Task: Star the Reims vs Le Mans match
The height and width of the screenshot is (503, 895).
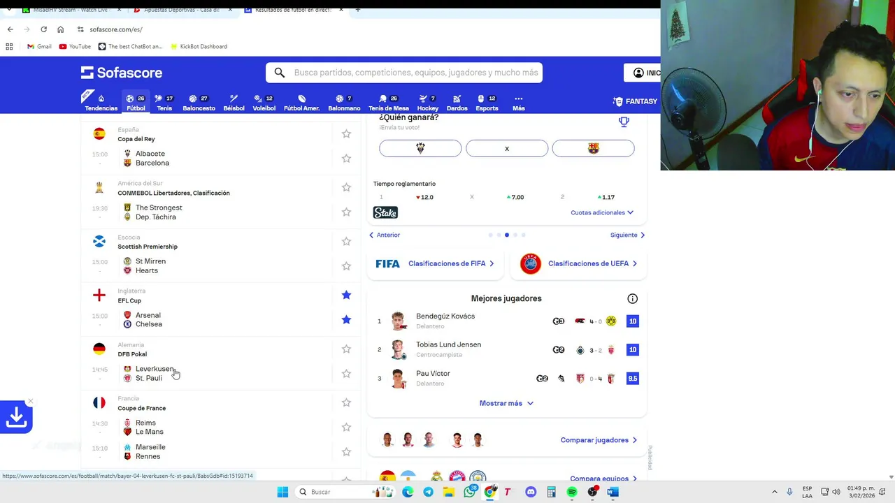Action: (346, 427)
